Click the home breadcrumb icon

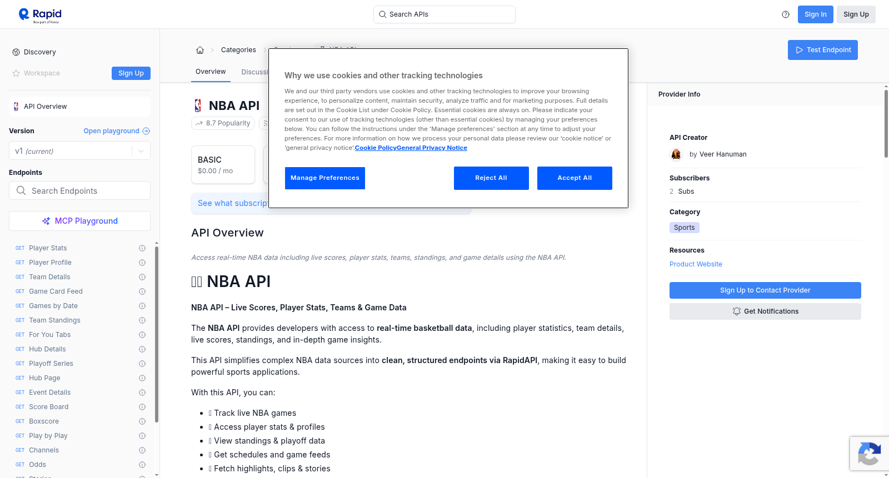(200, 50)
